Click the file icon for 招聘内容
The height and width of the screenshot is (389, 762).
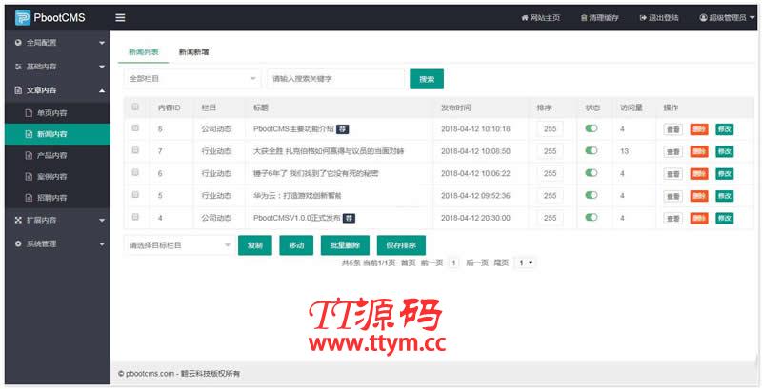click(29, 198)
